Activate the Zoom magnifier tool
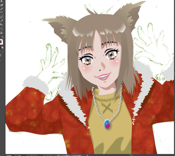Image resolution: width=175 pixels, height=156 pixels. [2, 29]
